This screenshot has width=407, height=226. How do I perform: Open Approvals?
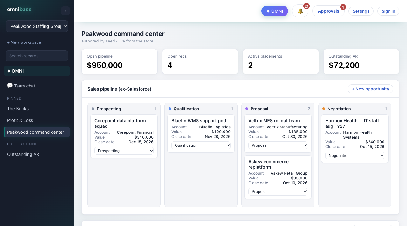(x=328, y=11)
